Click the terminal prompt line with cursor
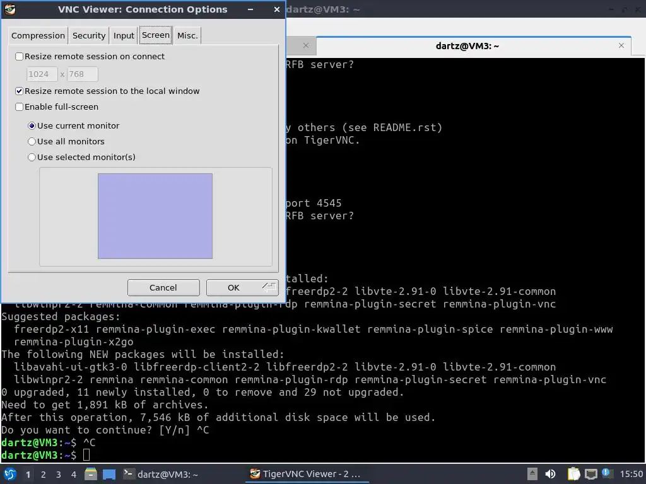This screenshot has width=646, height=484. tap(45, 455)
